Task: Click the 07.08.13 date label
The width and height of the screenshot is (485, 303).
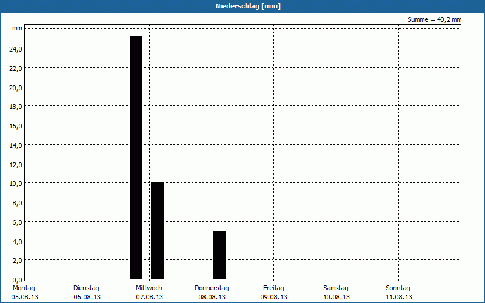Action: [149, 297]
